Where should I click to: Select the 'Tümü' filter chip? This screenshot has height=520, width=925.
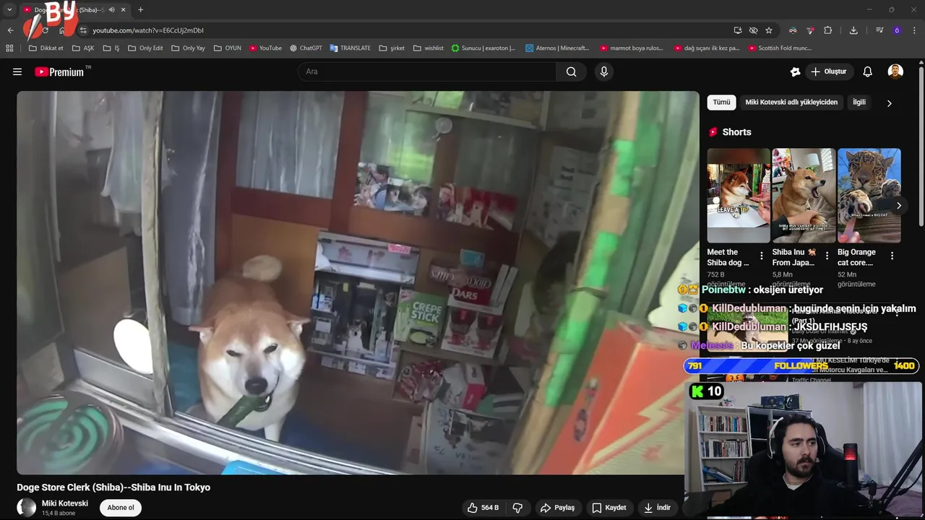[721, 103]
